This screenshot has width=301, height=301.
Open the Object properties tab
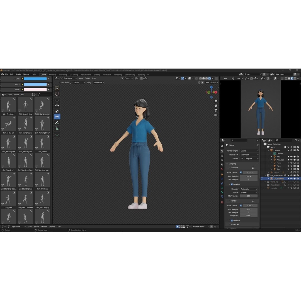click(x=222, y=174)
